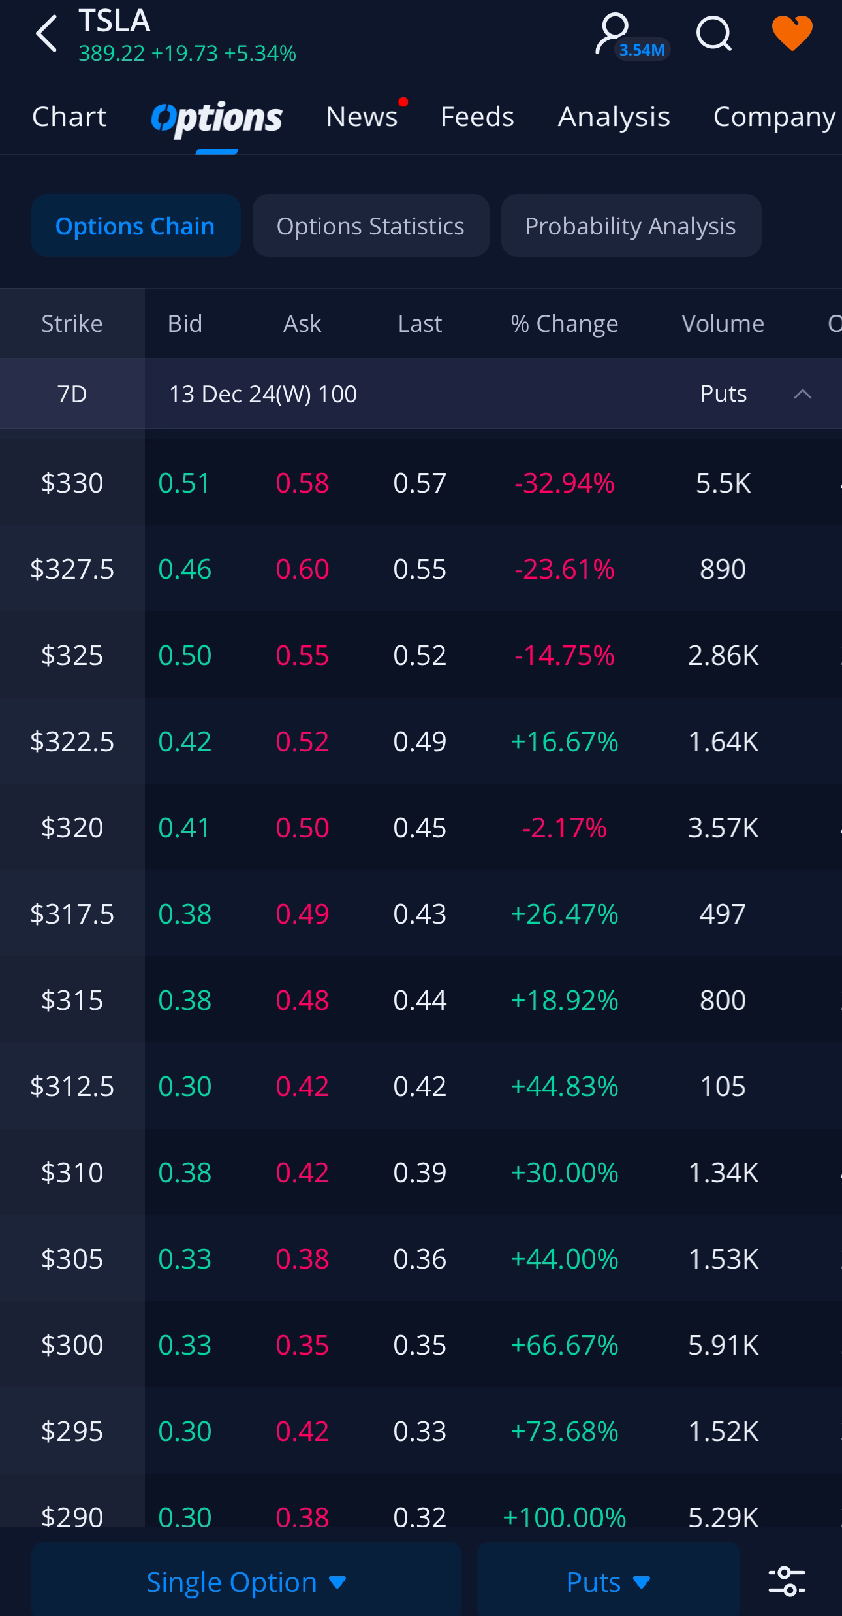This screenshot has width=842, height=1616.
Task: Open the Puts type dropdown
Action: pos(608,1582)
